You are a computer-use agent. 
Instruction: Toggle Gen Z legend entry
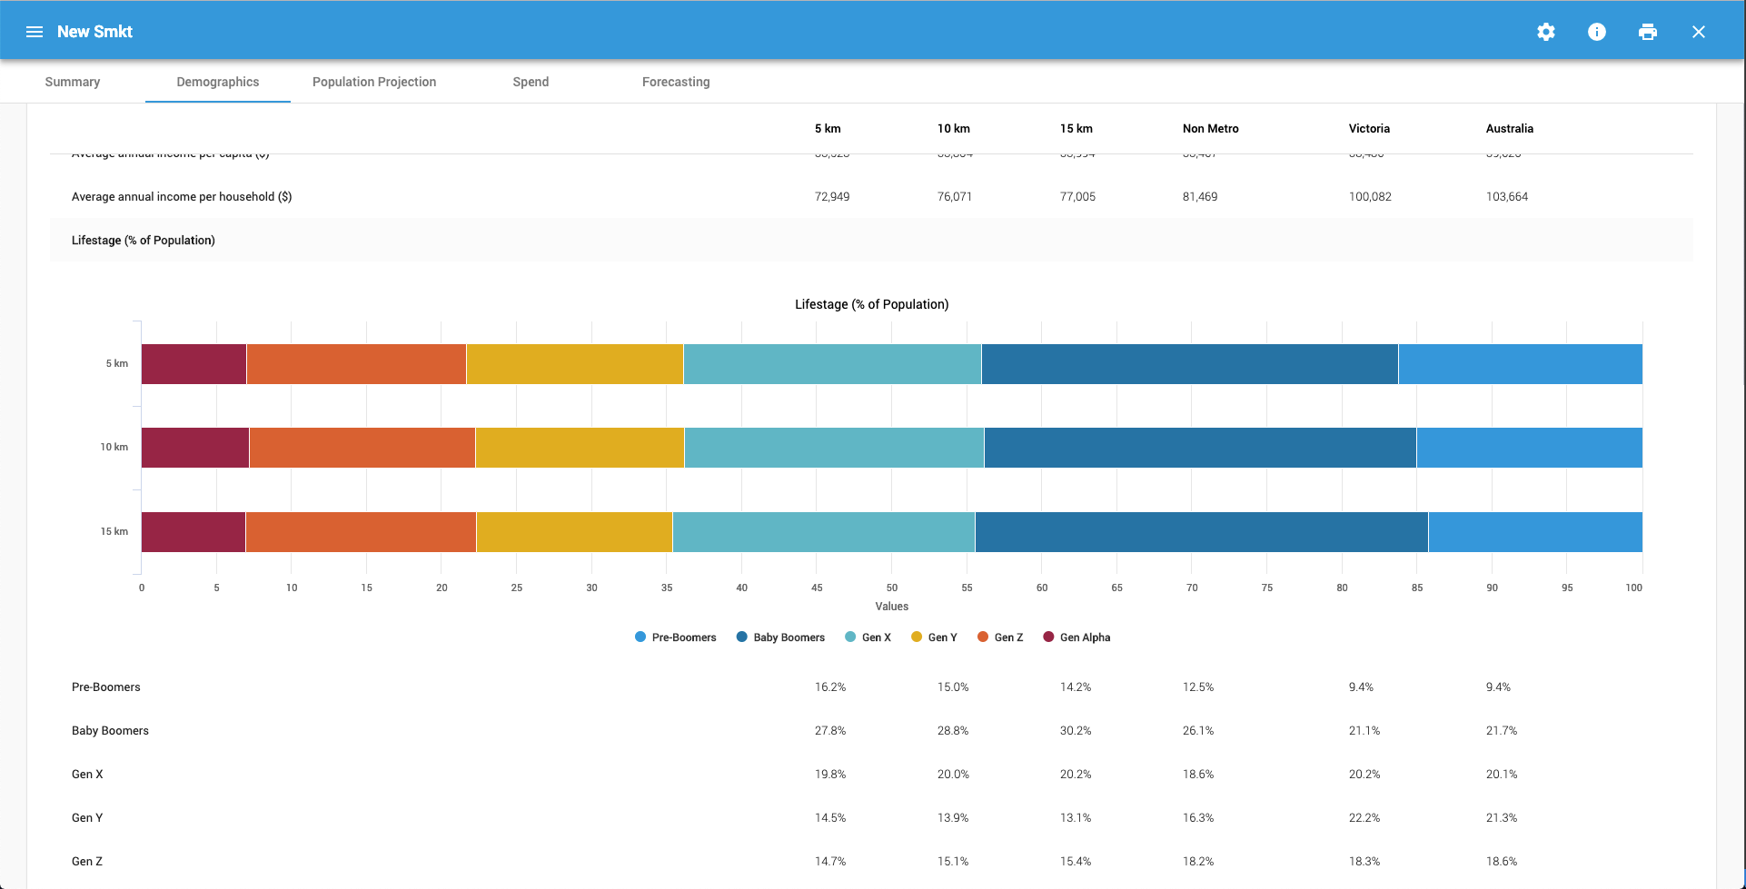(1000, 637)
